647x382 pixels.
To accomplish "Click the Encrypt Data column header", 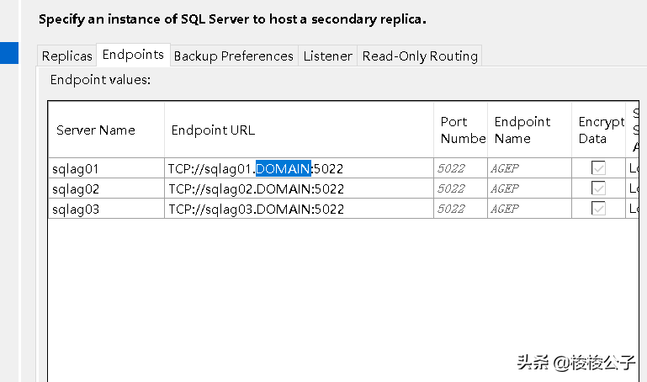I will click(598, 130).
